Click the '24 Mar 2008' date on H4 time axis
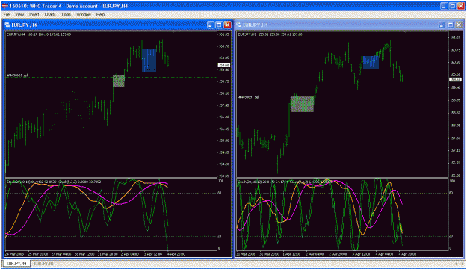This screenshot has width=467, height=269. pos(14,254)
